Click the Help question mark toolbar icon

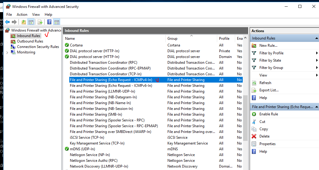point(49,22)
